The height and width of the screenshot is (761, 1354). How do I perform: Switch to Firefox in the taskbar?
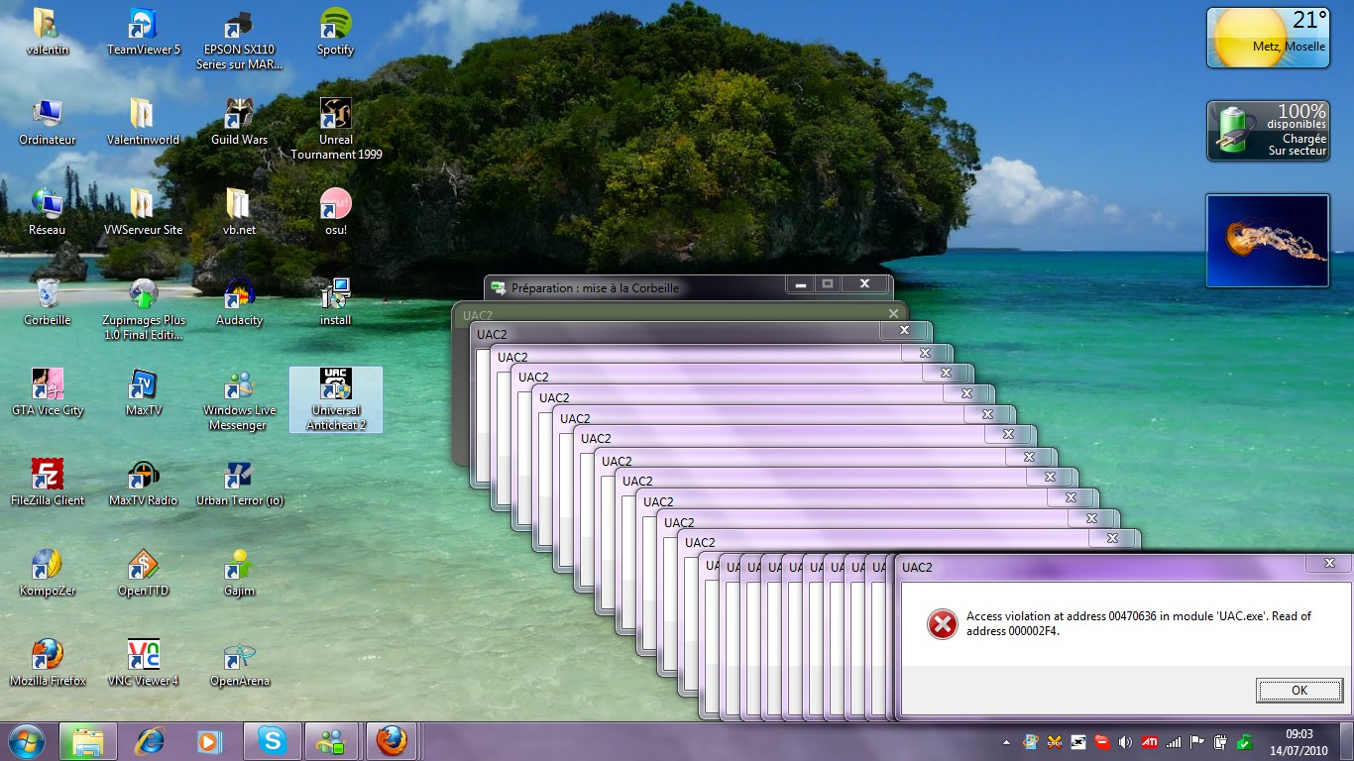(x=393, y=741)
